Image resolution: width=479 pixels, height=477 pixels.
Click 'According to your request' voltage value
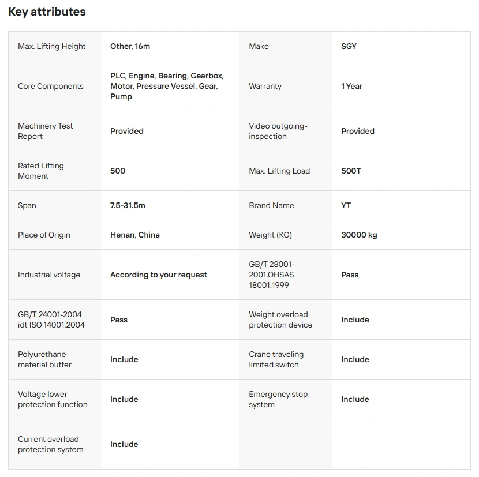click(159, 275)
